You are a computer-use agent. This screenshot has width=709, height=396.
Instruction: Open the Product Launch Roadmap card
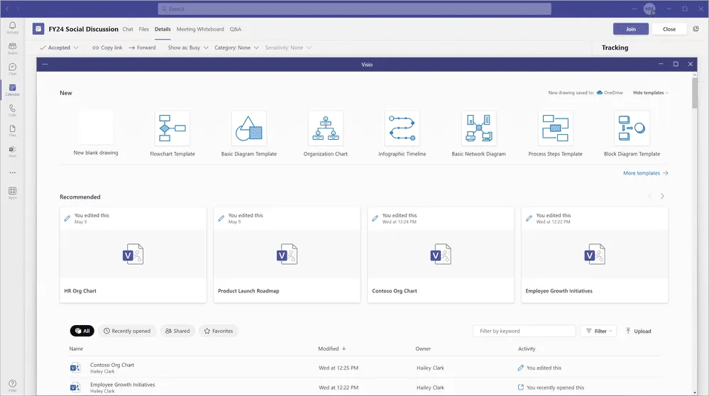[287, 255]
